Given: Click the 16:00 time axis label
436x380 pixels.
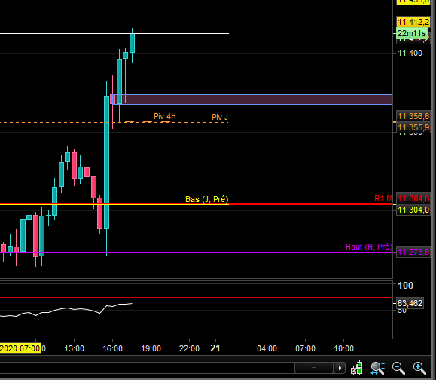Looking at the screenshot, I should 113,348.
